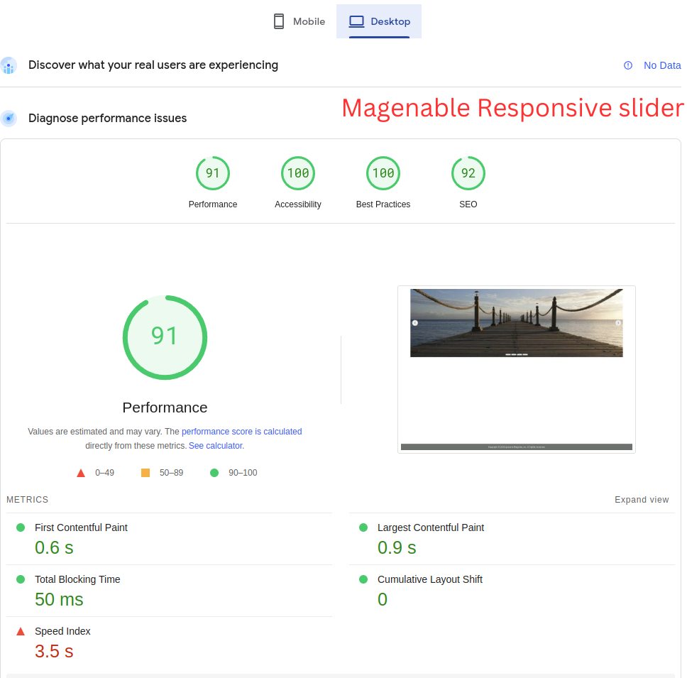This screenshot has width=687, height=678.
Task: Open the Accessibility score gauge
Action: pos(298,173)
